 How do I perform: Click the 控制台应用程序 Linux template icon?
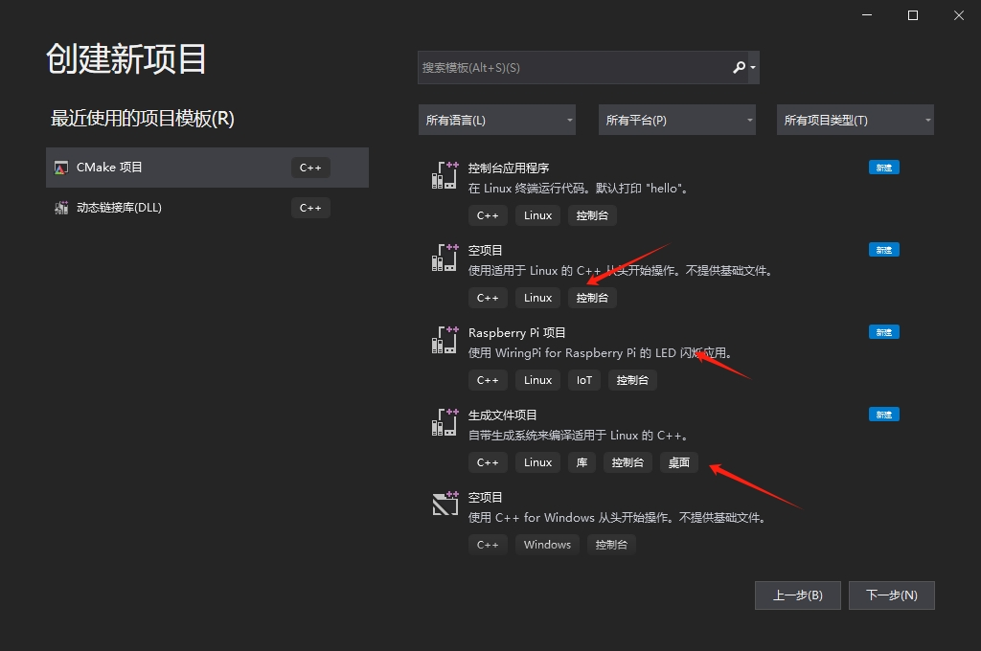[x=445, y=175]
